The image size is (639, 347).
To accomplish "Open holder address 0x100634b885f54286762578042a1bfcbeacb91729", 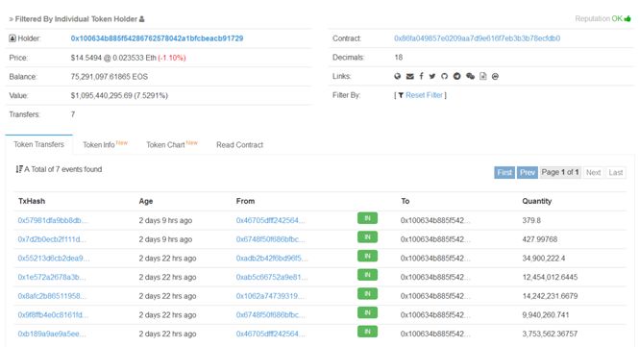I will [157, 38].
